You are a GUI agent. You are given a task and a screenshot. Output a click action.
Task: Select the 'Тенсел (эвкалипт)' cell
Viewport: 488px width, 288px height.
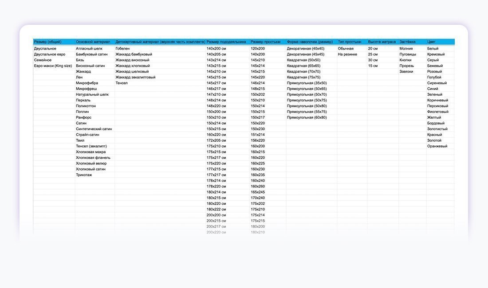pyautogui.click(x=91, y=146)
